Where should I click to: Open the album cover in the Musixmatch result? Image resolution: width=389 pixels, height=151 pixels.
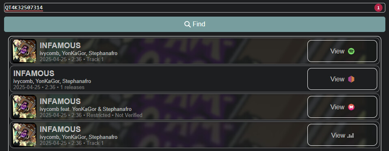[24, 107]
